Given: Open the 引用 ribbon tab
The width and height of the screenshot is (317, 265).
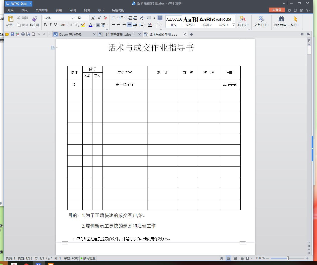Looking at the screenshot, I should pos(59,10).
